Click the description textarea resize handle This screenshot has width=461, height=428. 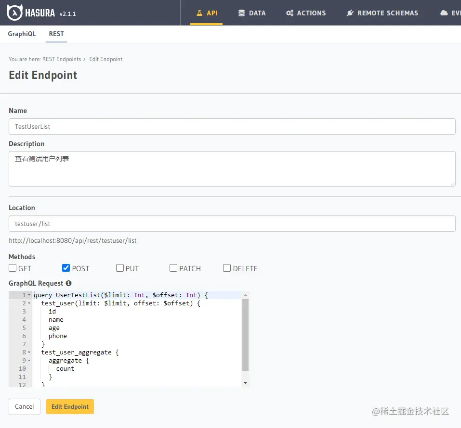click(x=452, y=184)
